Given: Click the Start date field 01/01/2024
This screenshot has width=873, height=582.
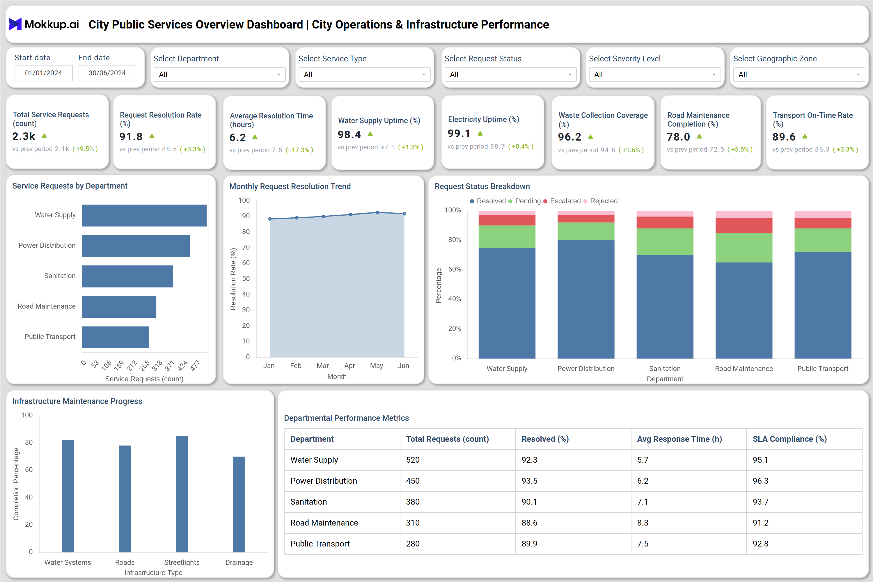Looking at the screenshot, I should click(x=43, y=73).
